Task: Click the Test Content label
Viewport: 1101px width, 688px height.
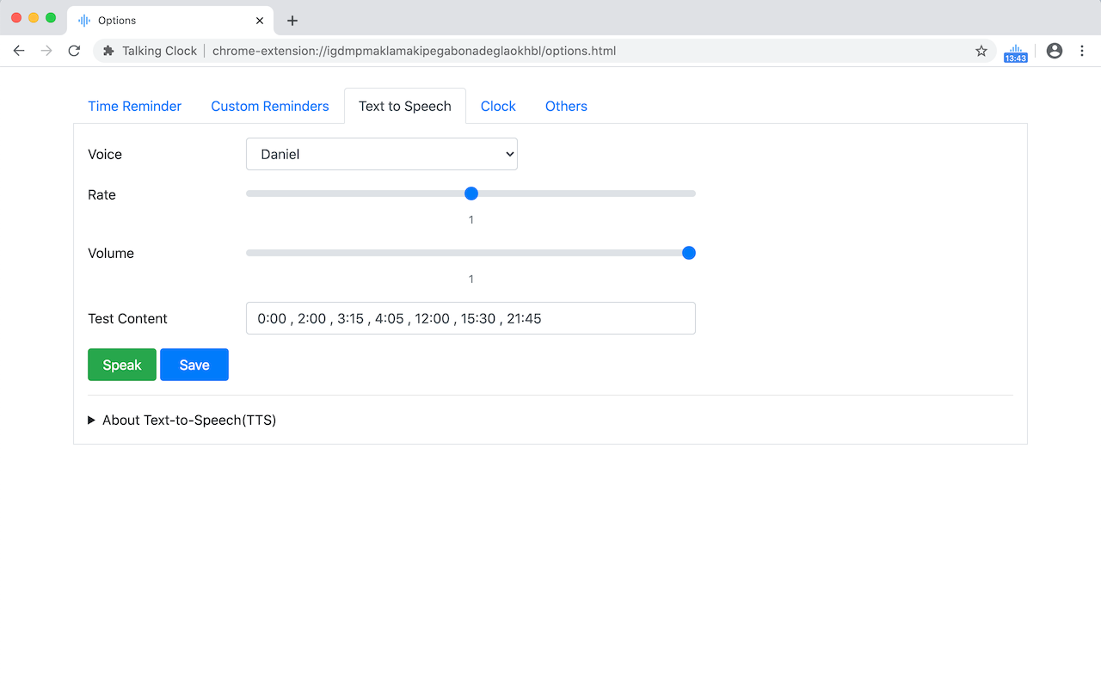Action: tap(127, 319)
